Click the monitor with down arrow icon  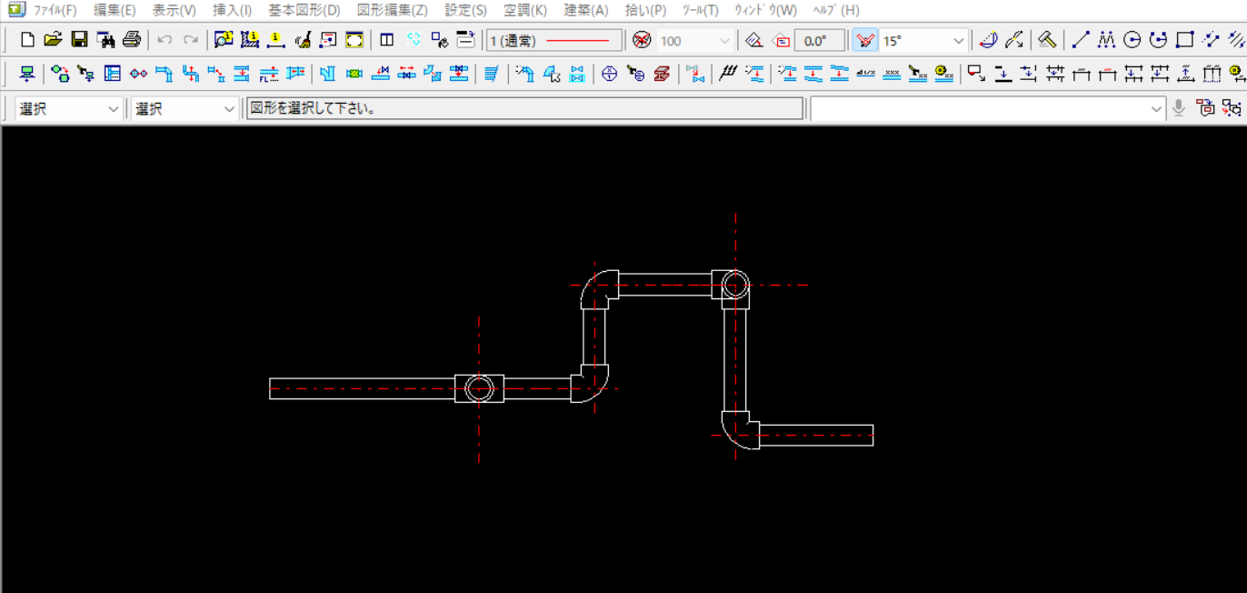click(x=27, y=74)
